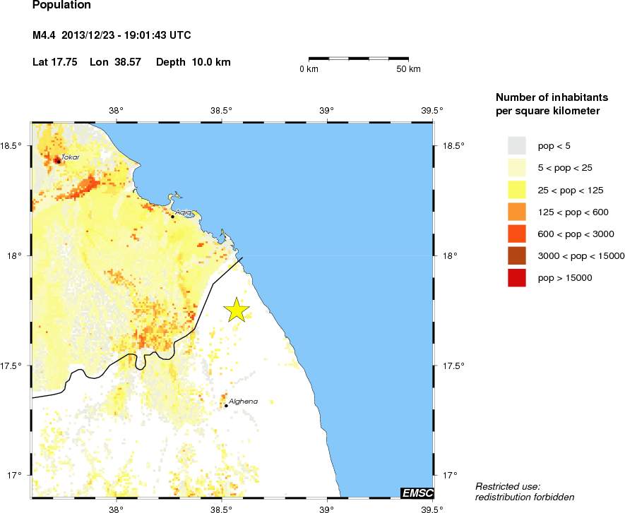Click the '600 < pop < 3000' legend label
The height and width of the screenshot is (513, 625).
coord(576,234)
